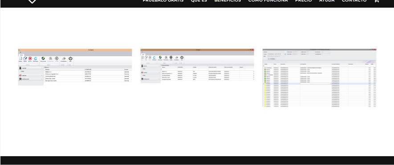This screenshot has width=394, height=165.
Task: Go to the BENEFICIOS section
Action: pyautogui.click(x=227, y=1)
